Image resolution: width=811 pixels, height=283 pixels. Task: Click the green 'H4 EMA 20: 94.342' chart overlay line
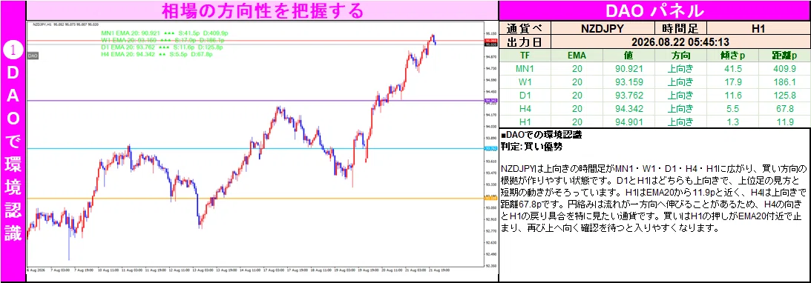click(157, 53)
